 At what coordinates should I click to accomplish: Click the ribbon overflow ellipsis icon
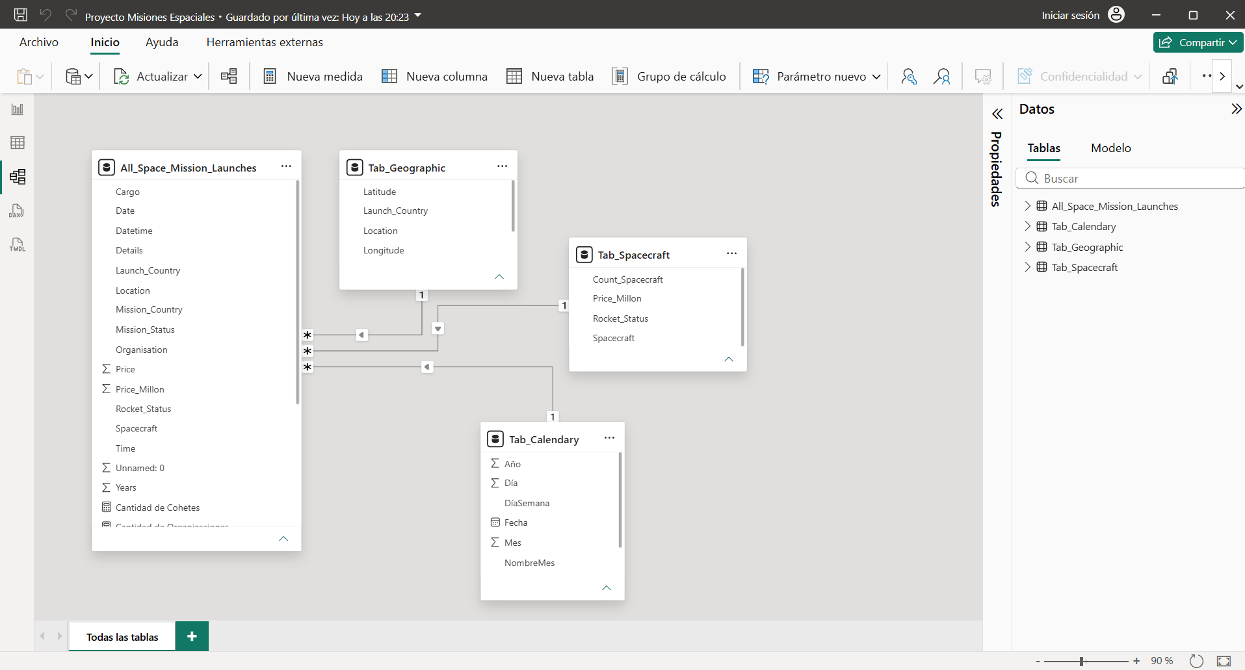(1207, 76)
